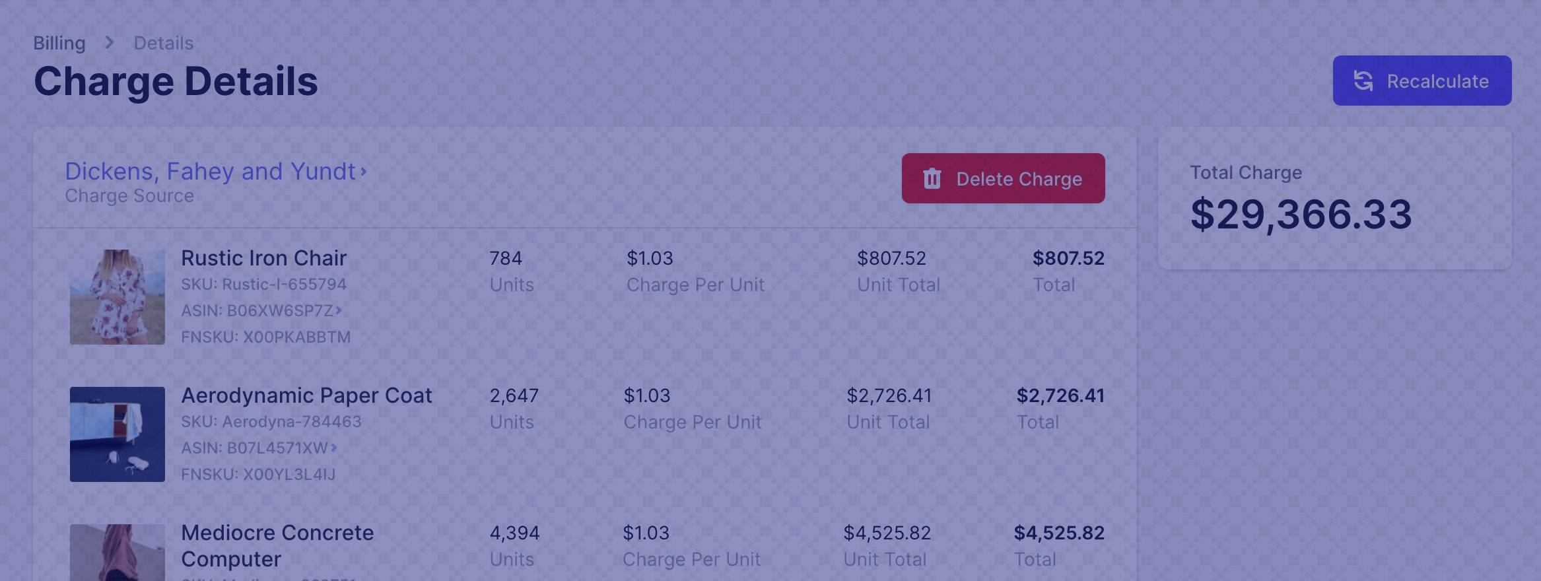Click the chevron beside ASIN B07L4571XW

click(334, 447)
